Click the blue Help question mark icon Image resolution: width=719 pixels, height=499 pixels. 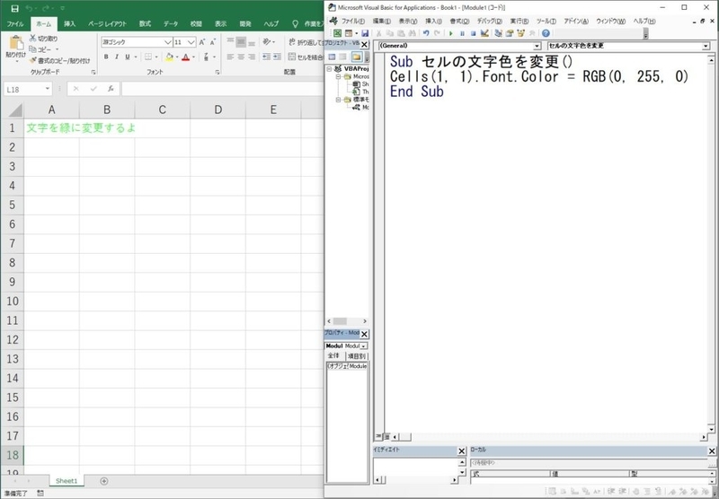tap(546, 33)
